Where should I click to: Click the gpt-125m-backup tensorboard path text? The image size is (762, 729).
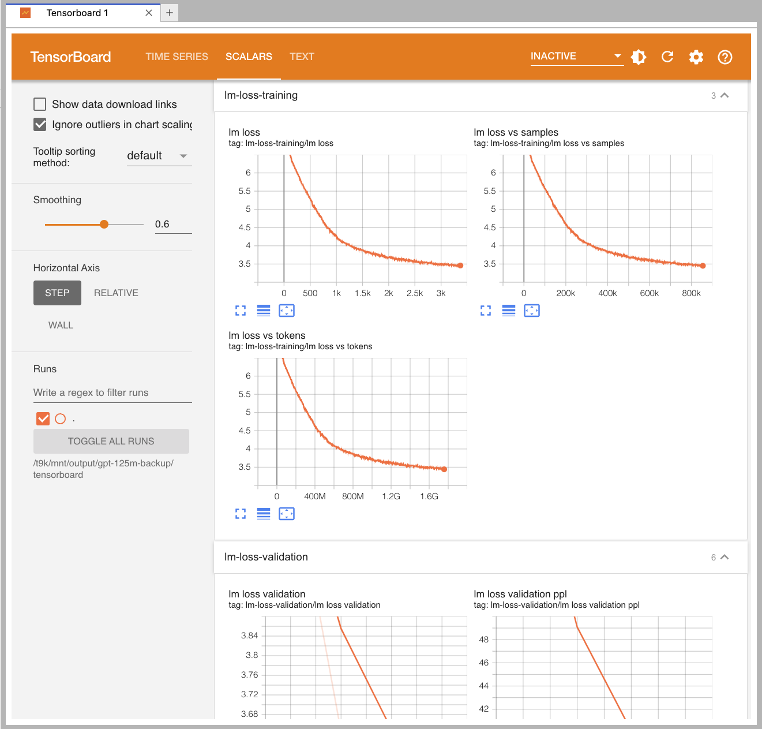(103, 469)
